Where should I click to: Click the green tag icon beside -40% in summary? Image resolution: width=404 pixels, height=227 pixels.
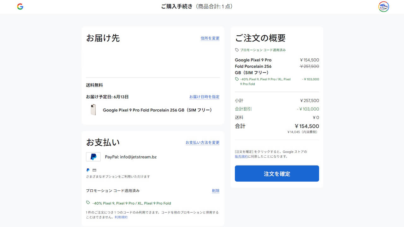click(237, 79)
